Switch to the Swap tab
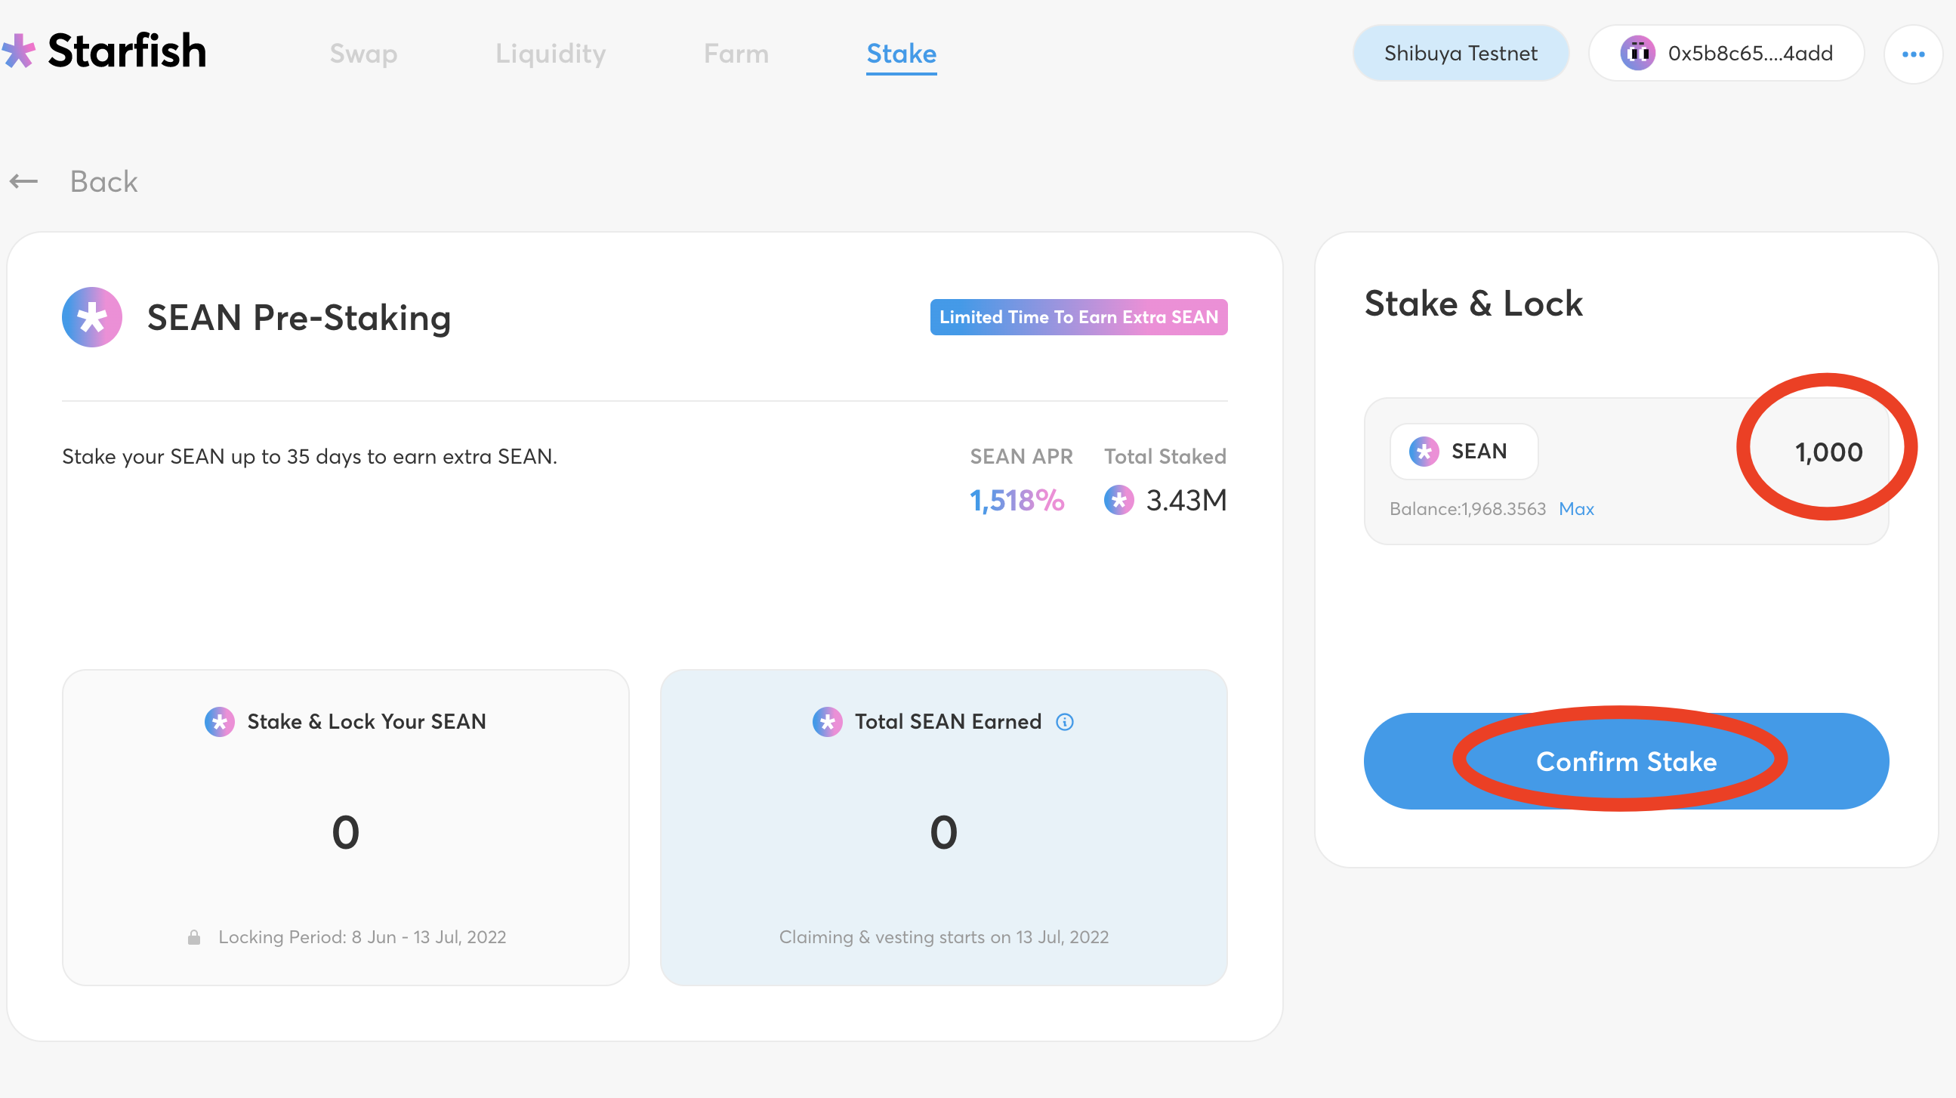1956x1098 pixels. click(363, 53)
